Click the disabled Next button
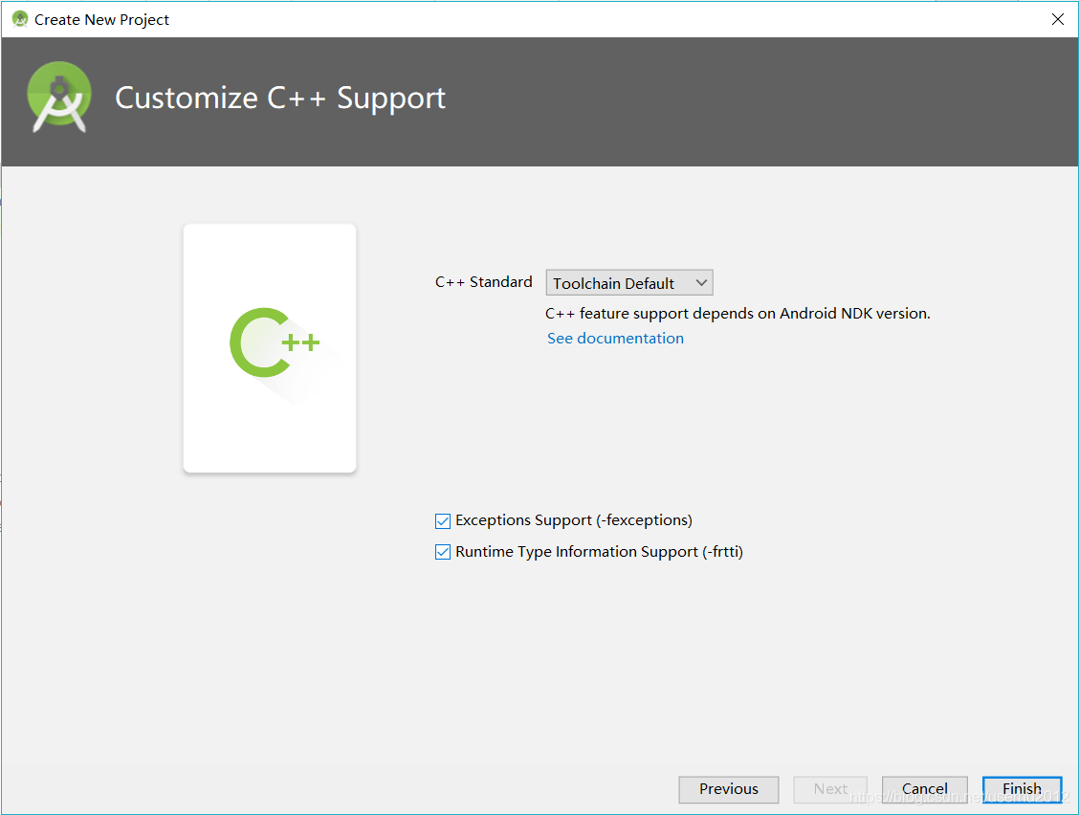 [x=829, y=788]
